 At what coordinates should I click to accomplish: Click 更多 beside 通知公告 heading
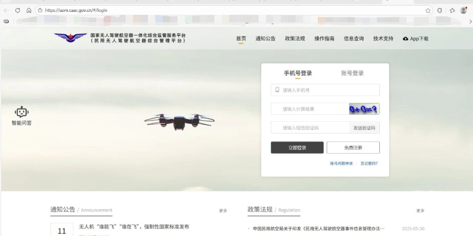pyautogui.click(x=223, y=211)
